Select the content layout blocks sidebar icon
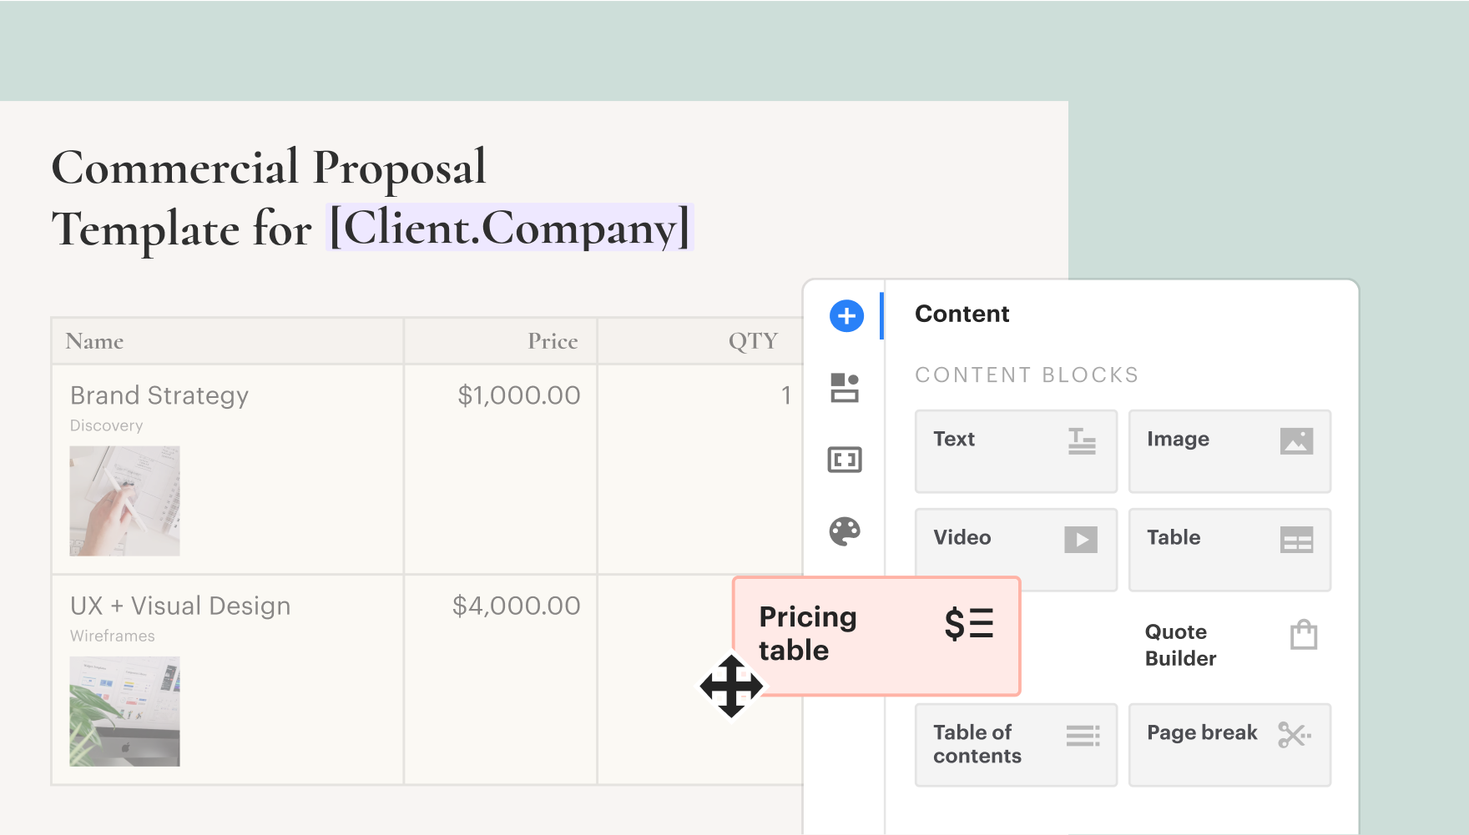Viewport: 1469px width, 835px height. pyautogui.click(x=845, y=388)
